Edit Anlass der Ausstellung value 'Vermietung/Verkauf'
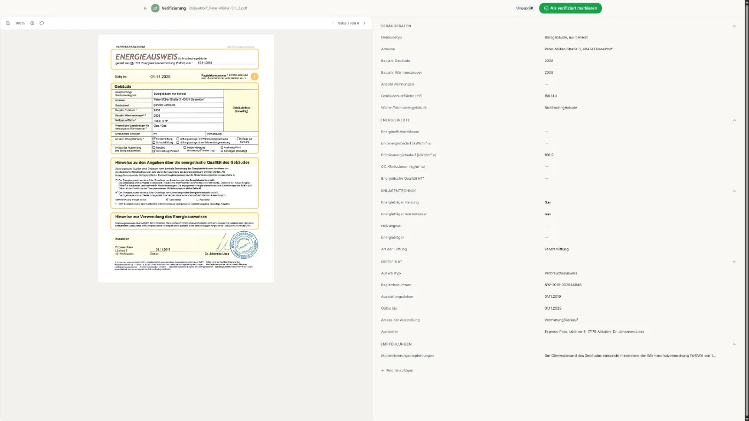Viewport: 749px width, 421px height. pos(561,320)
